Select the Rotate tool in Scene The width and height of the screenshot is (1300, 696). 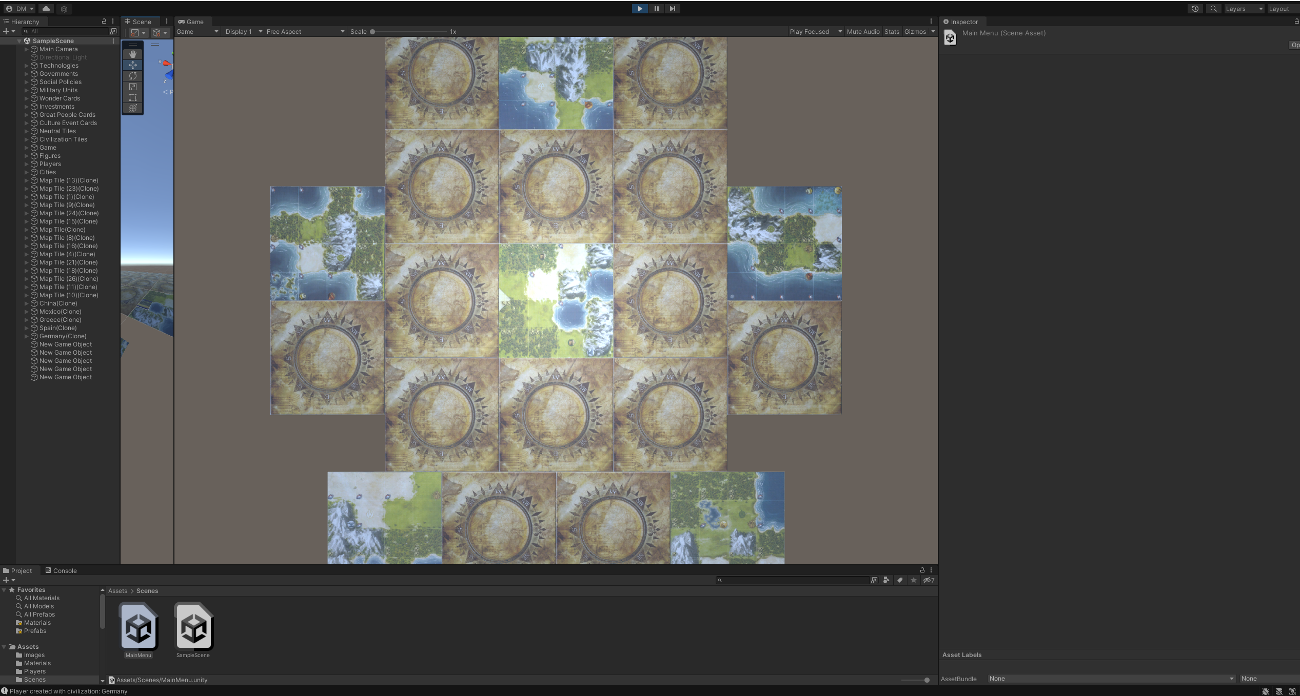pos(133,76)
